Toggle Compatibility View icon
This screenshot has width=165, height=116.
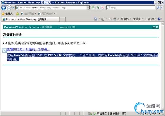pos(93,7)
